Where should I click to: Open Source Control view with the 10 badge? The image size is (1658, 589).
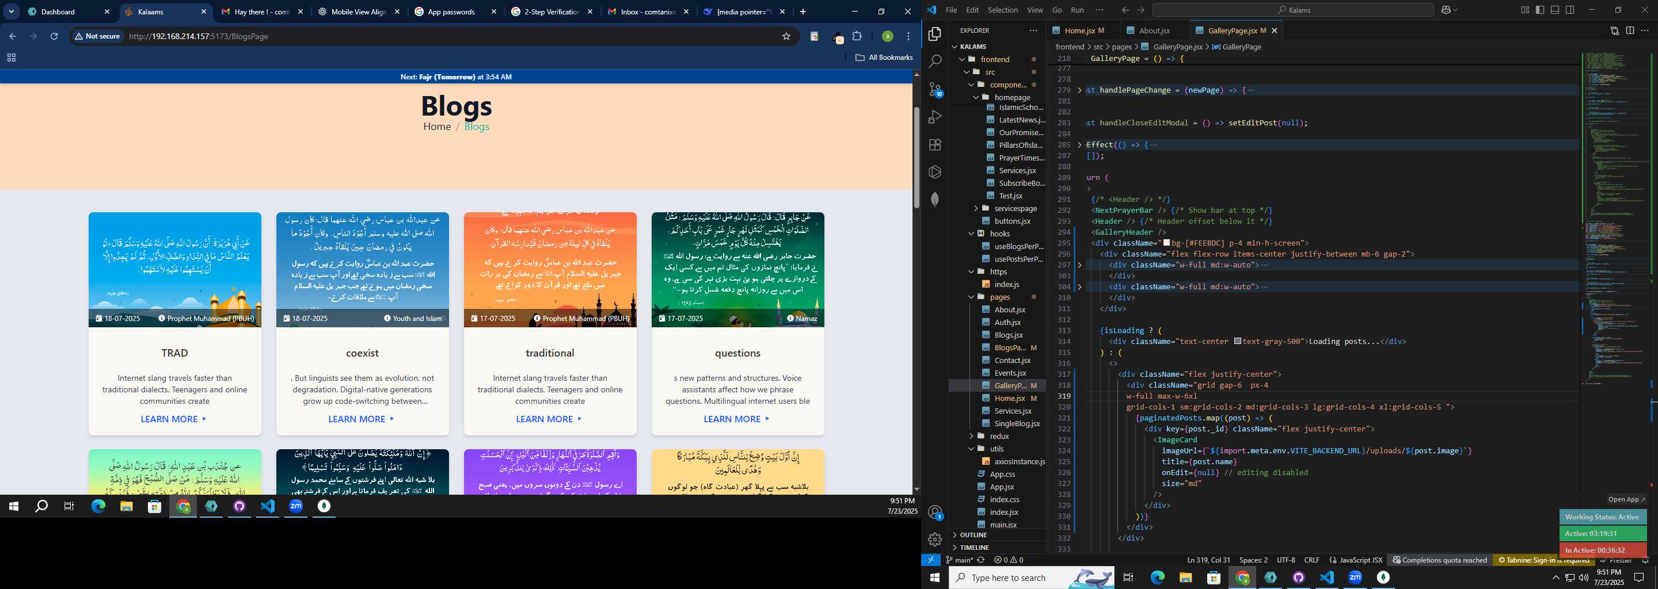click(934, 89)
